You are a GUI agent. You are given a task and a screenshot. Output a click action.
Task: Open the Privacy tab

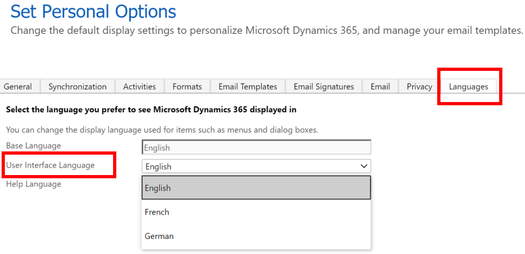click(x=419, y=87)
